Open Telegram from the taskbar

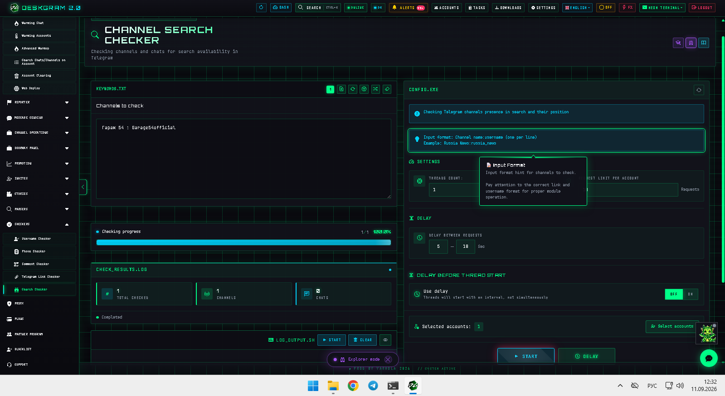click(373, 386)
